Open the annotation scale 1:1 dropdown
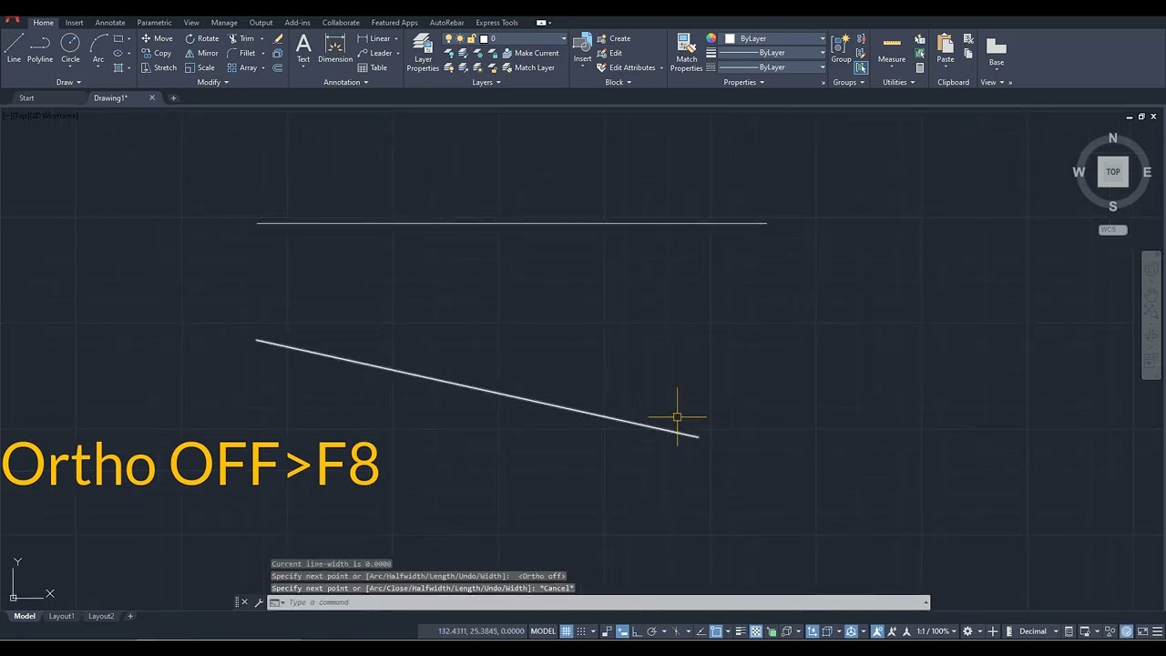 pyautogui.click(x=936, y=630)
